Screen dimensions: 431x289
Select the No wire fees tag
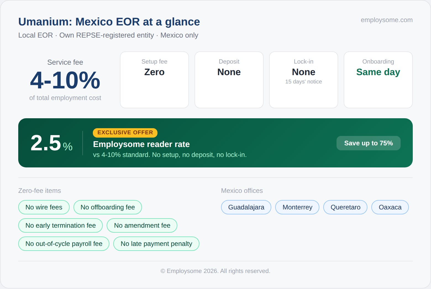point(44,207)
